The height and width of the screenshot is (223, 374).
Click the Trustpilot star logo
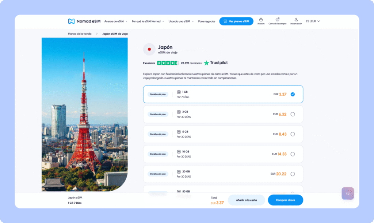coord(207,63)
